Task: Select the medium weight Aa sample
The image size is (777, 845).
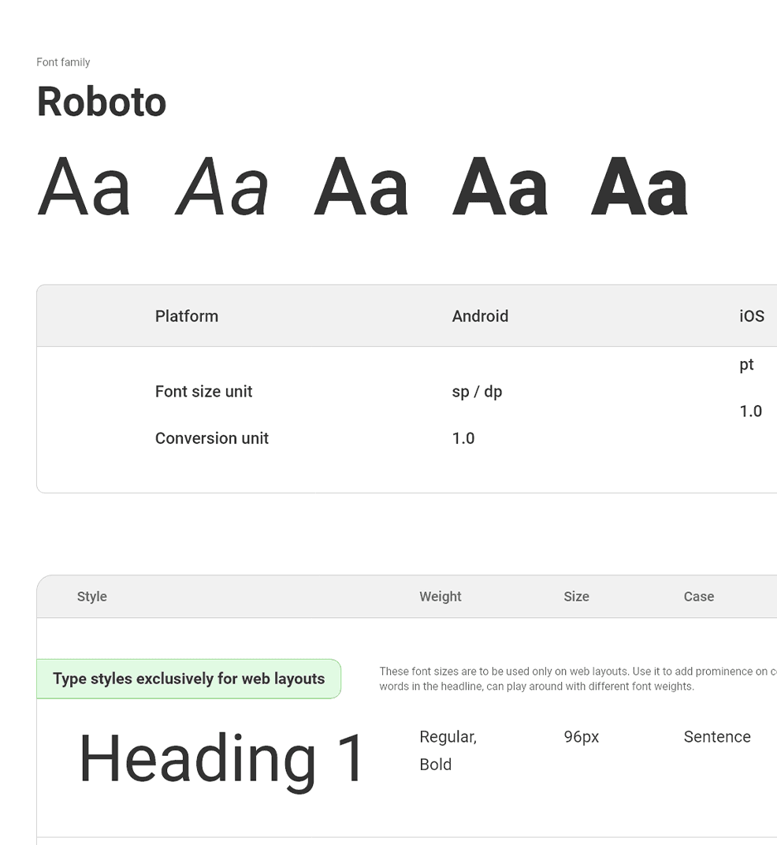Action: (360, 187)
